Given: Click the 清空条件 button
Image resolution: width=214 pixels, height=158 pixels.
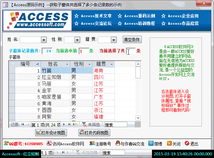Looking at the screenshot, I should [132, 40].
